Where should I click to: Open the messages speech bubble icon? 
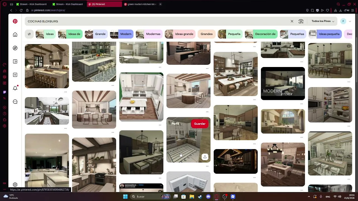pyautogui.click(x=15, y=102)
